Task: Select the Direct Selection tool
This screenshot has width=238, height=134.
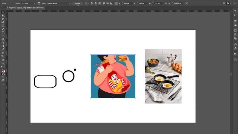Action: pos(3,16)
